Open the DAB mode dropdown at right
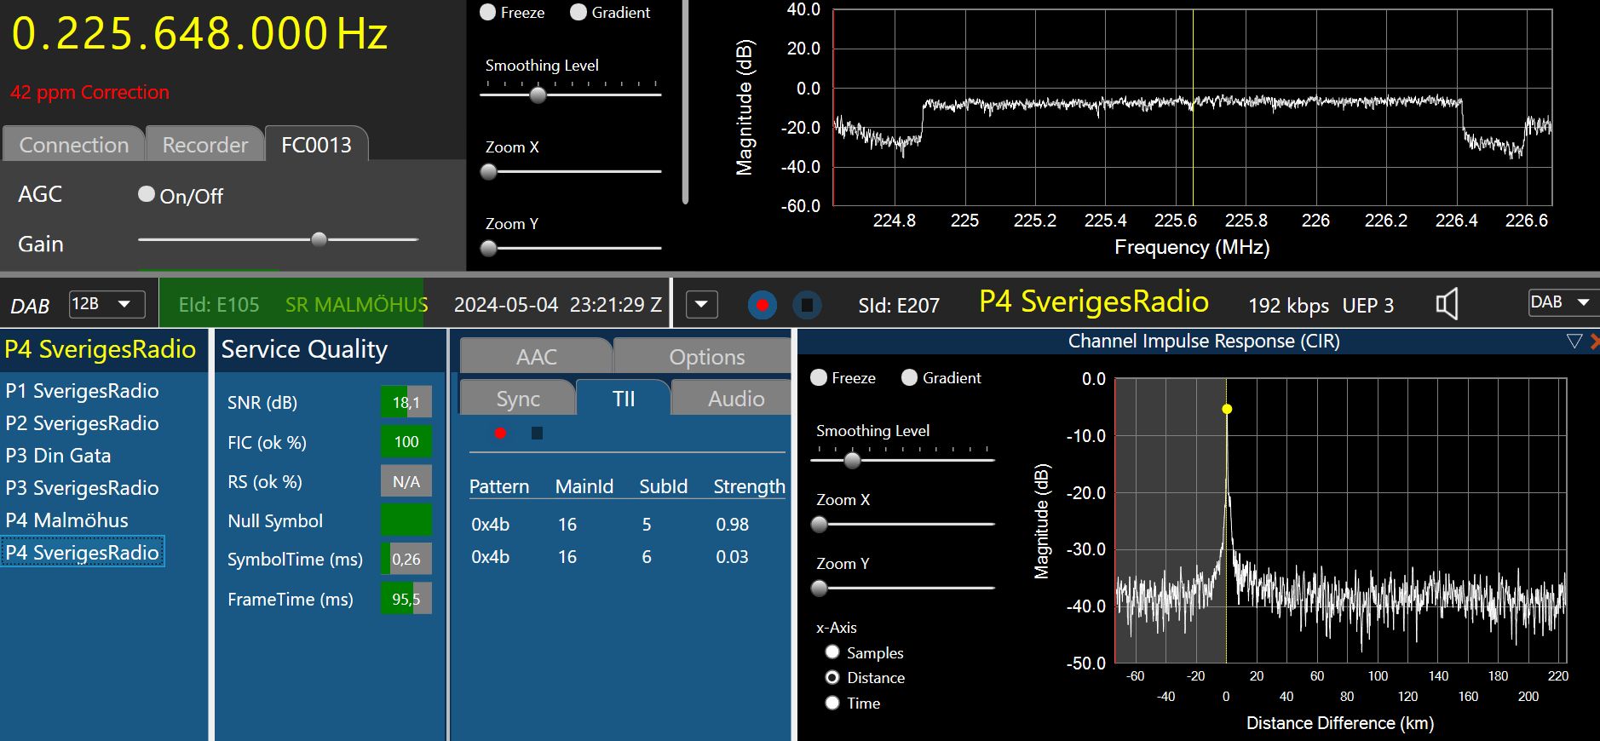Image resolution: width=1600 pixels, height=741 pixels. coord(1563,302)
